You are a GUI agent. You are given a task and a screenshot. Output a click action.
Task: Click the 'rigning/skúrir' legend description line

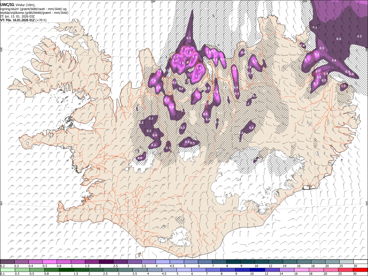click(33, 9)
